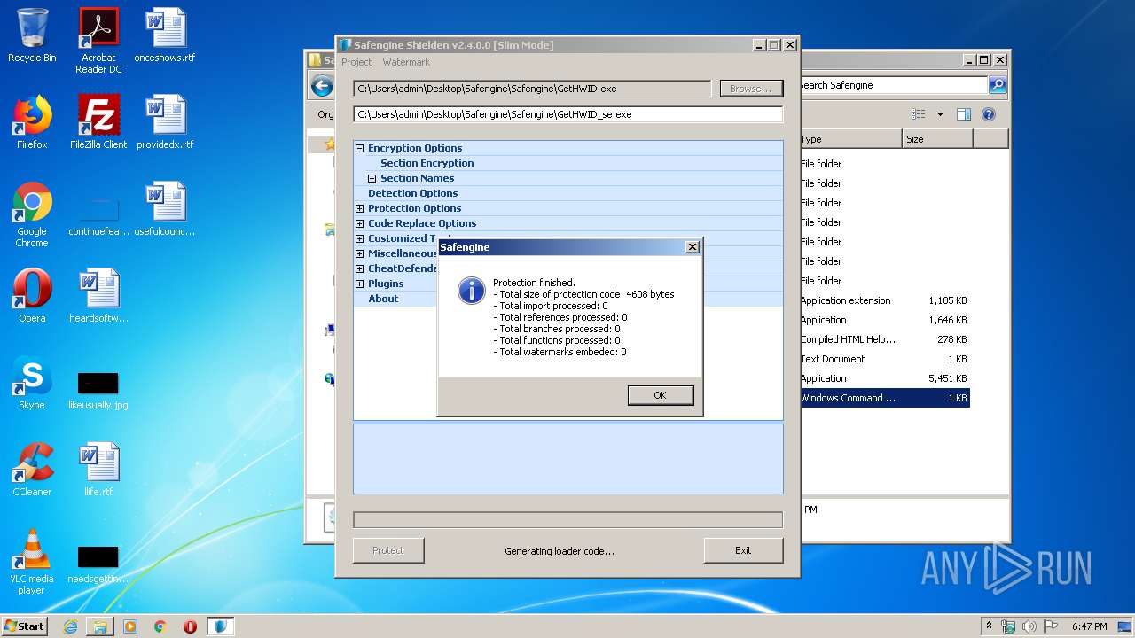Launch Skype from desktop
Screen dimensions: 1135x638
32,383
